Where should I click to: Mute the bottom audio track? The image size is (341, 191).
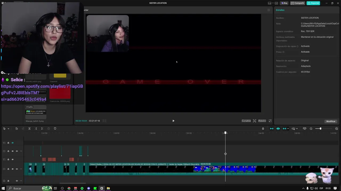point(17,181)
